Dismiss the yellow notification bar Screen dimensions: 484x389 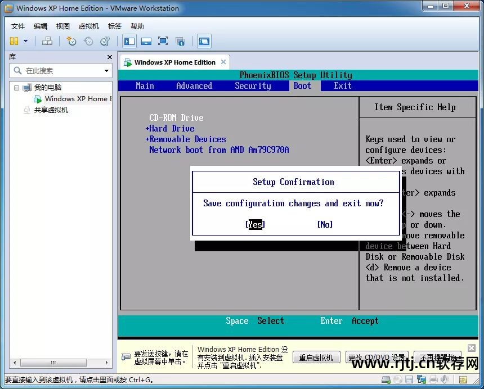pyautogui.click(x=472, y=348)
